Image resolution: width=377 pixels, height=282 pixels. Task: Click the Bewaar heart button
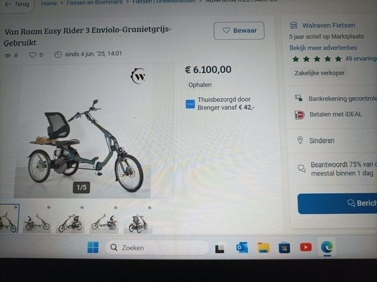coord(239,31)
